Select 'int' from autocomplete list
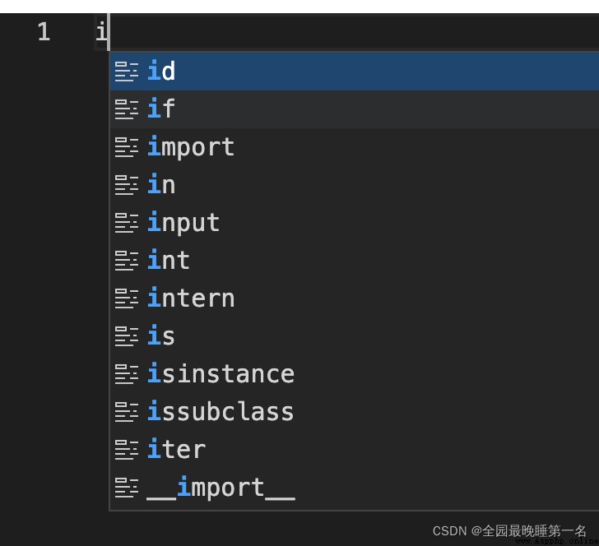599x546 pixels. (x=354, y=261)
